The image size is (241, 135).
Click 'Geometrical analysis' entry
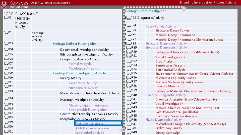[x=89, y=133]
